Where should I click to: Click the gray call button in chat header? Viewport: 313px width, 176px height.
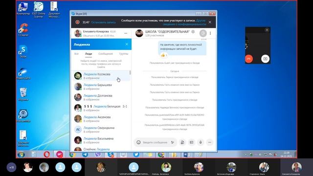click(203, 33)
